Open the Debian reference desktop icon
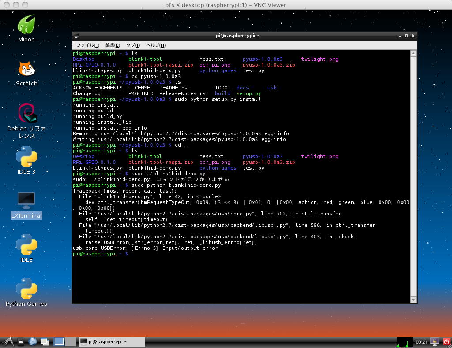452x348 pixels. point(26,114)
